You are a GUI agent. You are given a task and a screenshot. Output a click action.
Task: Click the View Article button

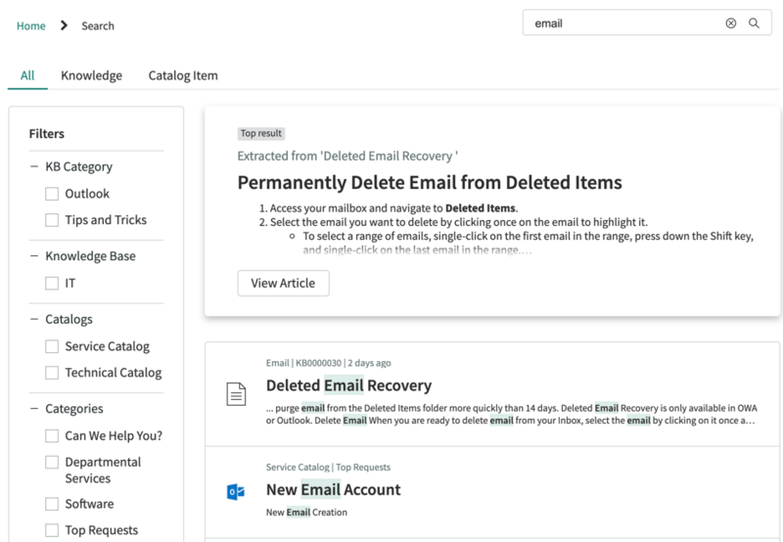coord(283,283)
